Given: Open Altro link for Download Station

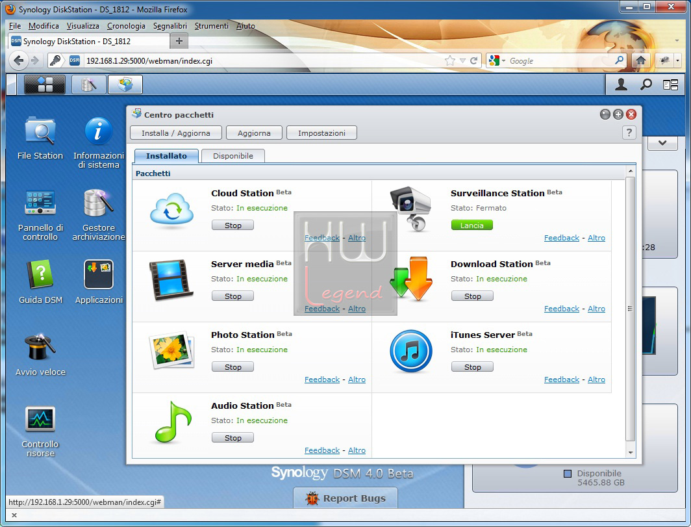Looking at the screenshot, I should pos(596,309).
